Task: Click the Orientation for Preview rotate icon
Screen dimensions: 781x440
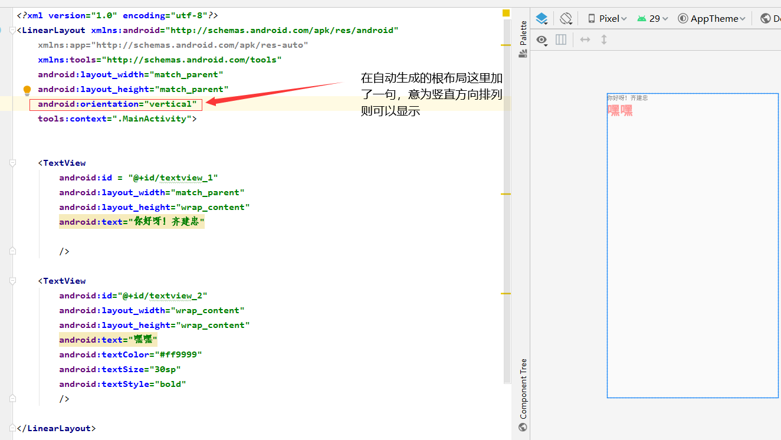Action: 566,18
